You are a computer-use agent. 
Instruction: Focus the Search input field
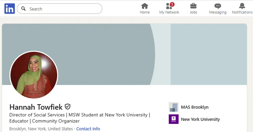pos(60,9)
